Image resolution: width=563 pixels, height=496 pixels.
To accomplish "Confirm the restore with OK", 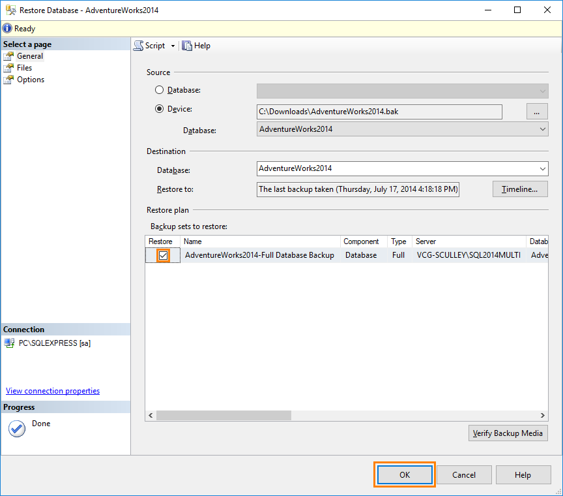I will [x=404, y=474].
